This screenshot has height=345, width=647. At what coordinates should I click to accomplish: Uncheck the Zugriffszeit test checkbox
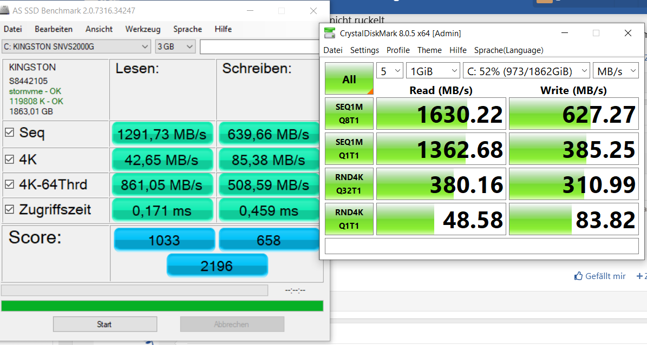10,209
